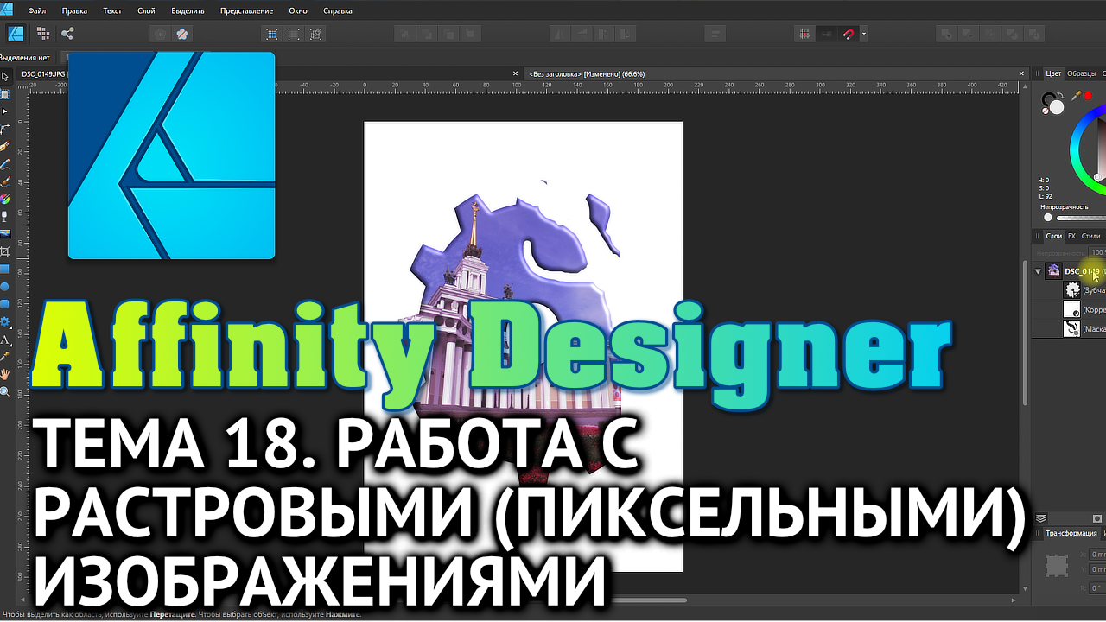Open snapping options dropdown arrow
Image resolution: width=1106 pixels, height=622 pixels.
point(863,35)
